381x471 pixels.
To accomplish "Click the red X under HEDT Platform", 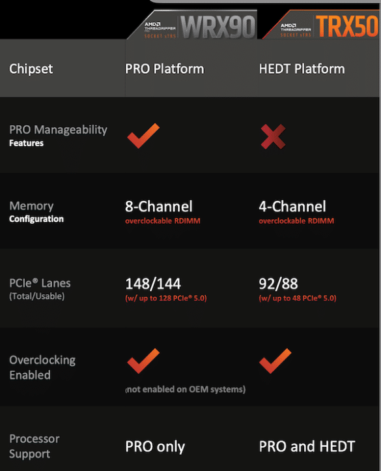I will (273, 137).
